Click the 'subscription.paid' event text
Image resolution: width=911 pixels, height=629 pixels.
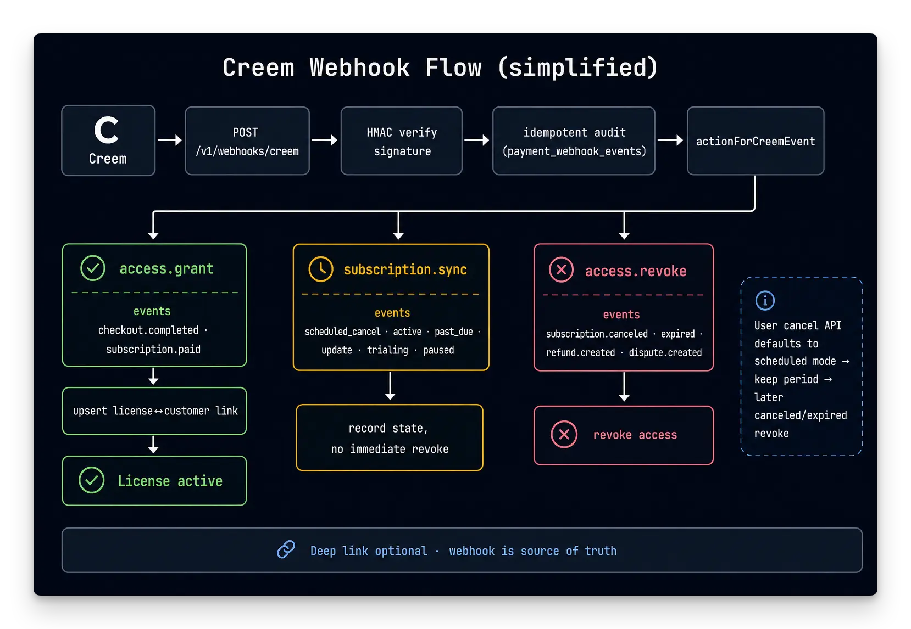coord(153,349)
